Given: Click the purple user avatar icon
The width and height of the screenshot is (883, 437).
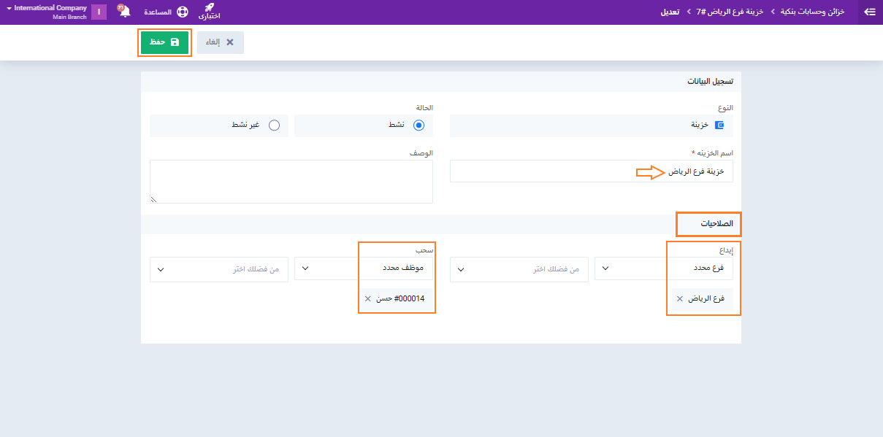Looking at the screenshot, I should click(x=99, y=12).
